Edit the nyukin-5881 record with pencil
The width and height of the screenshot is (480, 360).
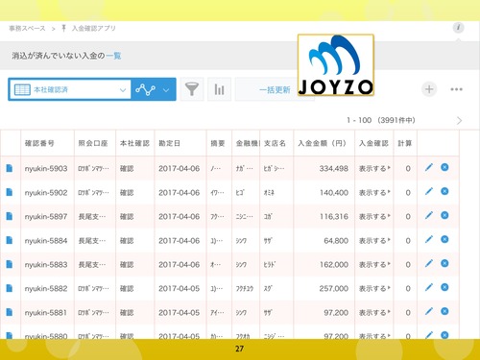click(429, 311)
